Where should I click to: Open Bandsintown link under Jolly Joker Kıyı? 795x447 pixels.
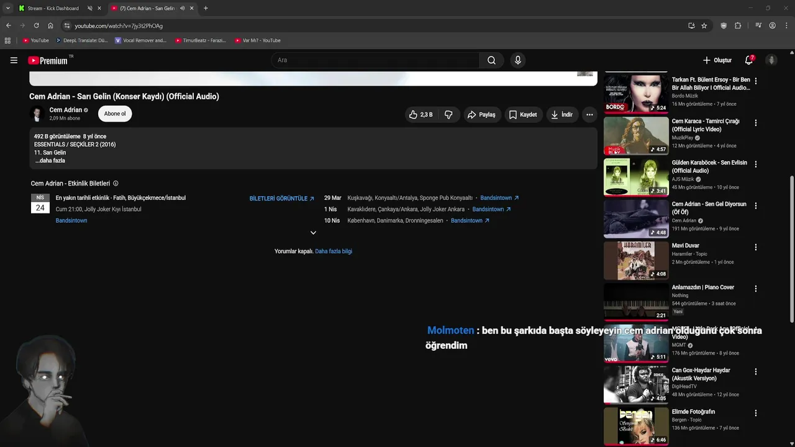71,220
